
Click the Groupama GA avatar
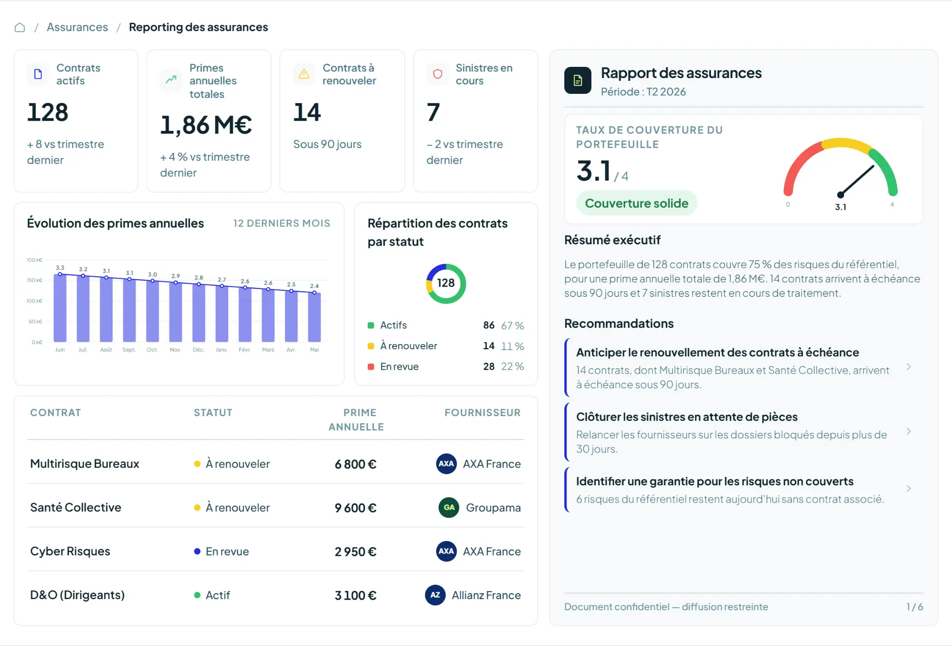(x=449, y=507)
